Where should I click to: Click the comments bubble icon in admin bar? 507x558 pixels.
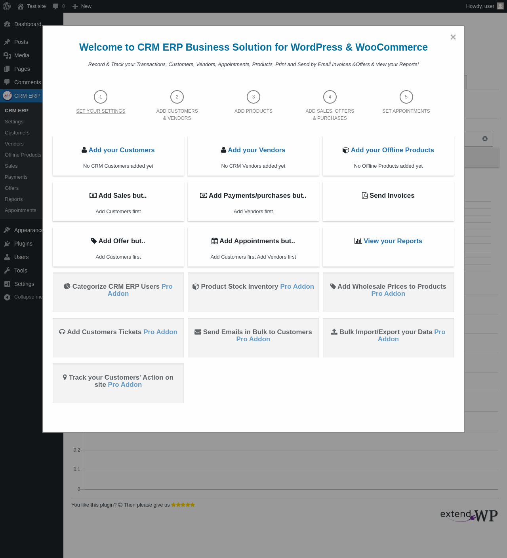click(x=56, y=6)
